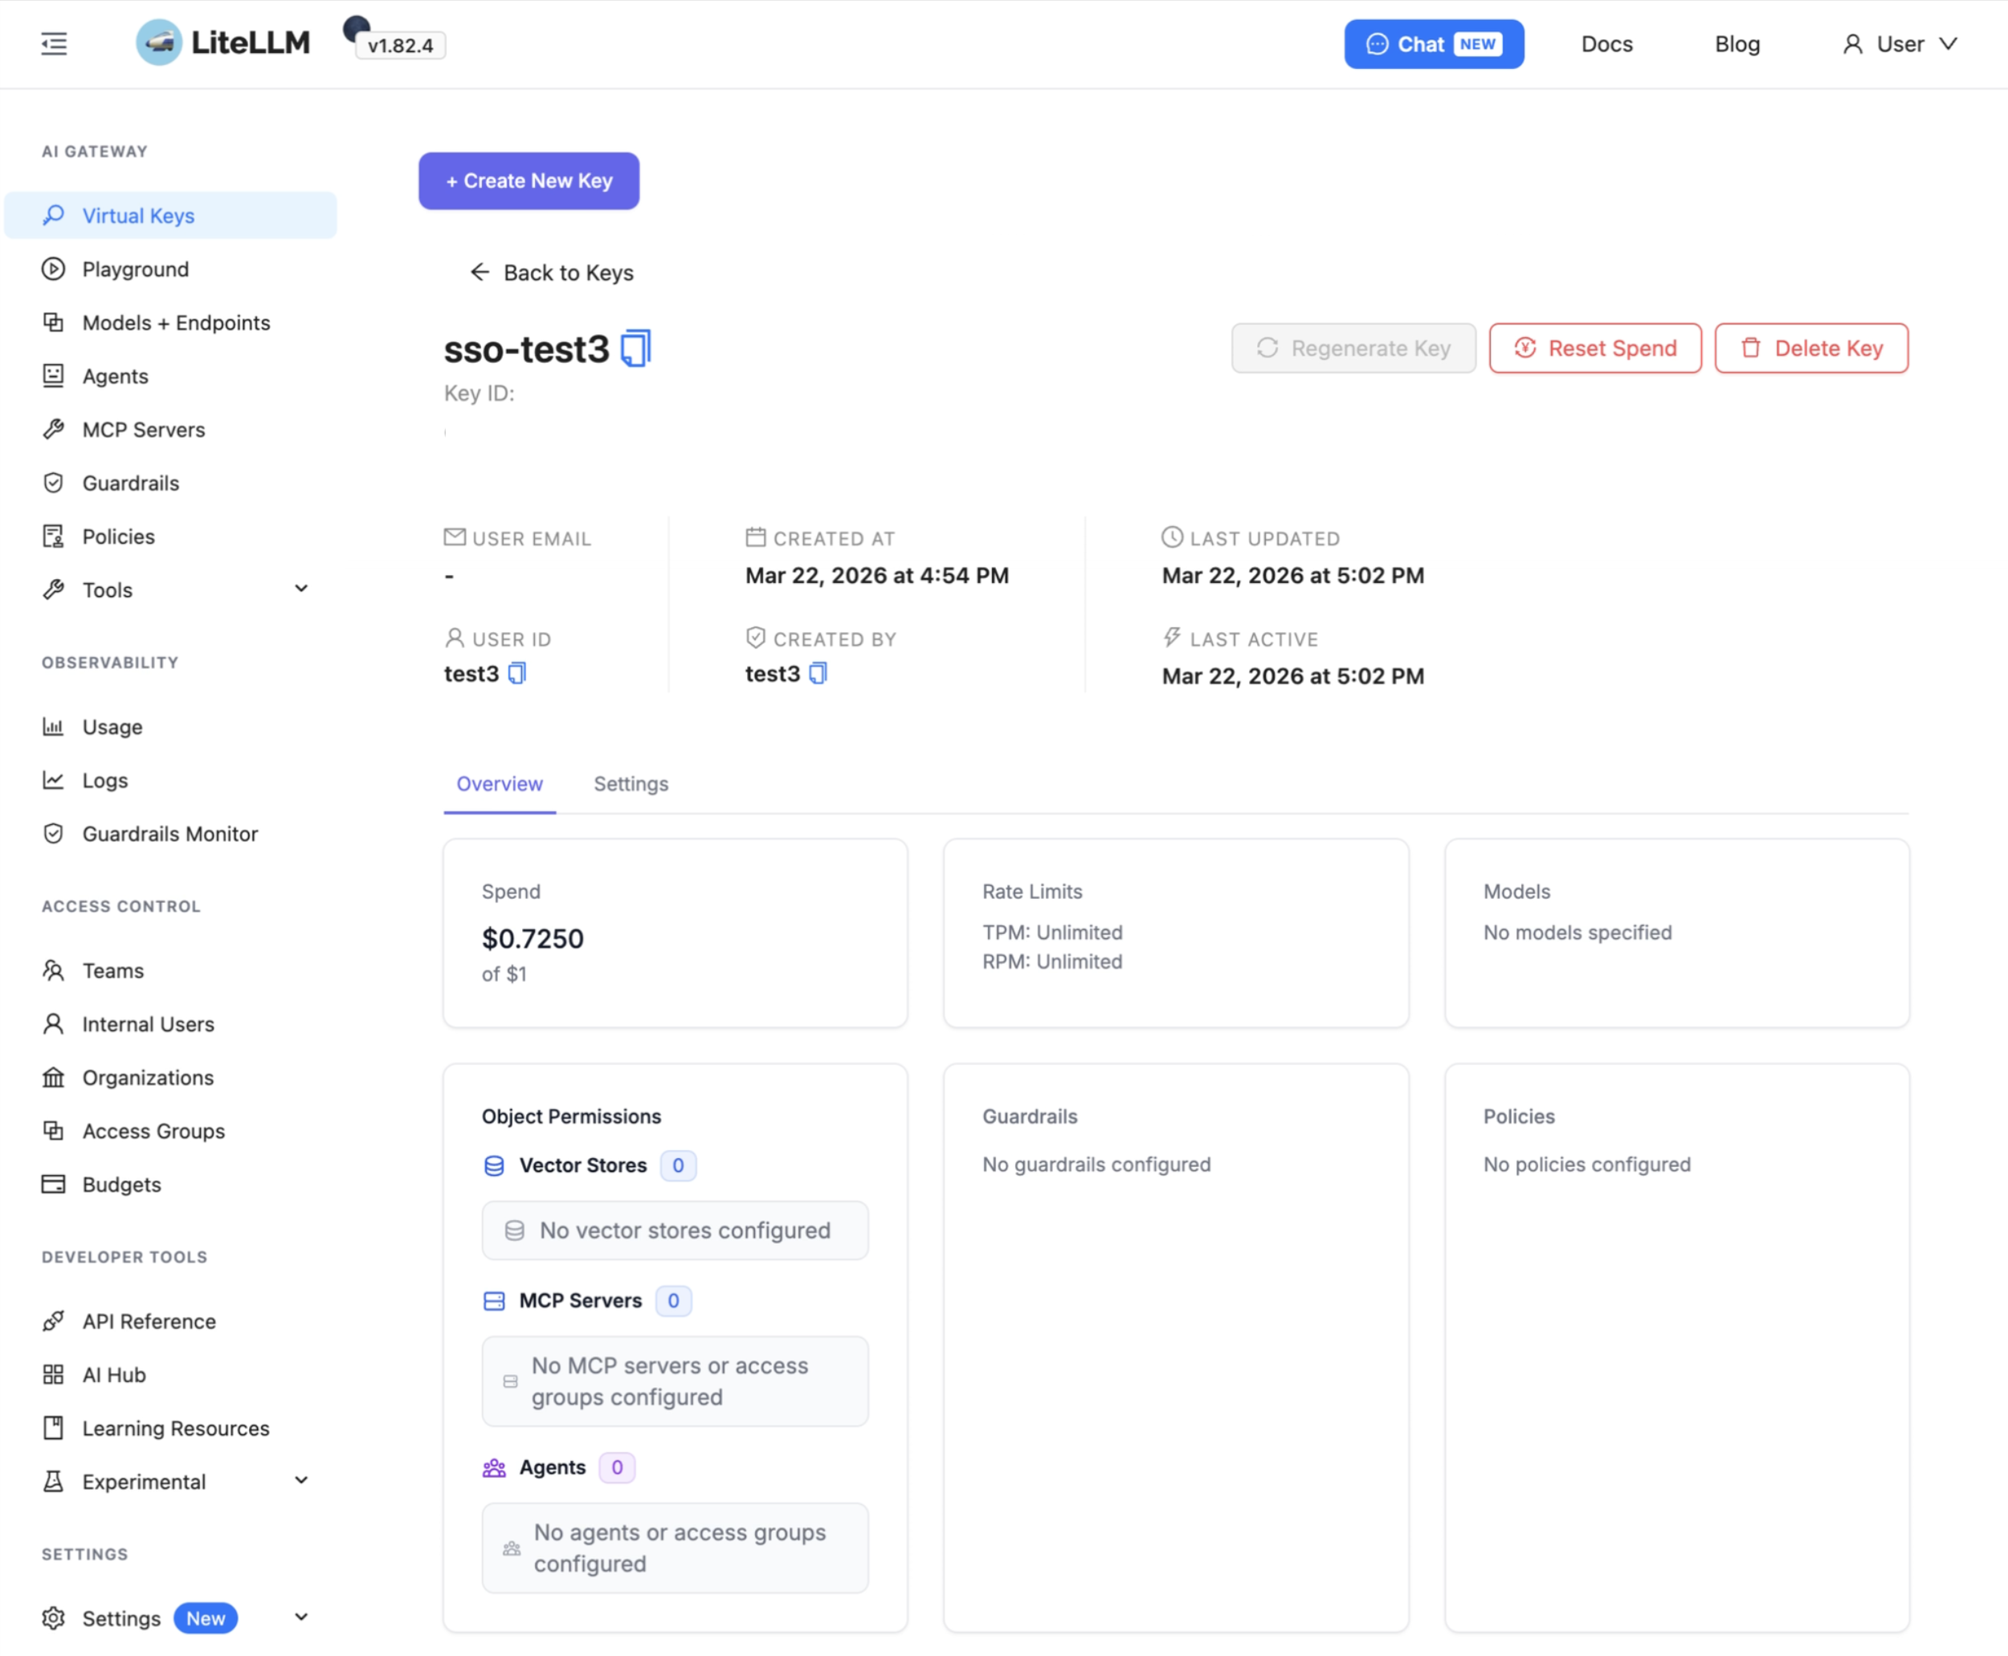Go back via Back to Keys
The image size is (2008, 1656).
(551, 273)
